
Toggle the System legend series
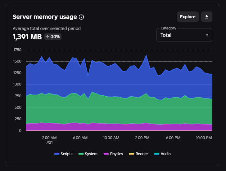coord(88,154)
